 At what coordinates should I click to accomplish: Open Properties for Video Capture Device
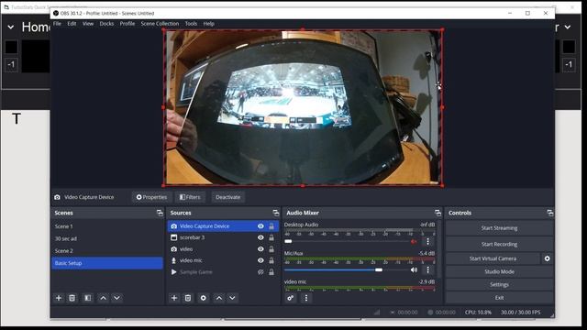151,197
